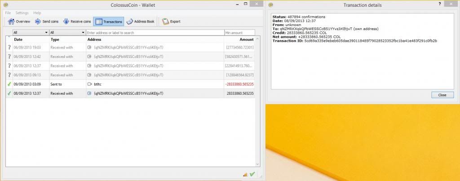Image resolution: width=460 pixels, height=181 pixels.
Task: Click the unconfirmed question mark icon for 19:03 row
Action: point(9,47)
